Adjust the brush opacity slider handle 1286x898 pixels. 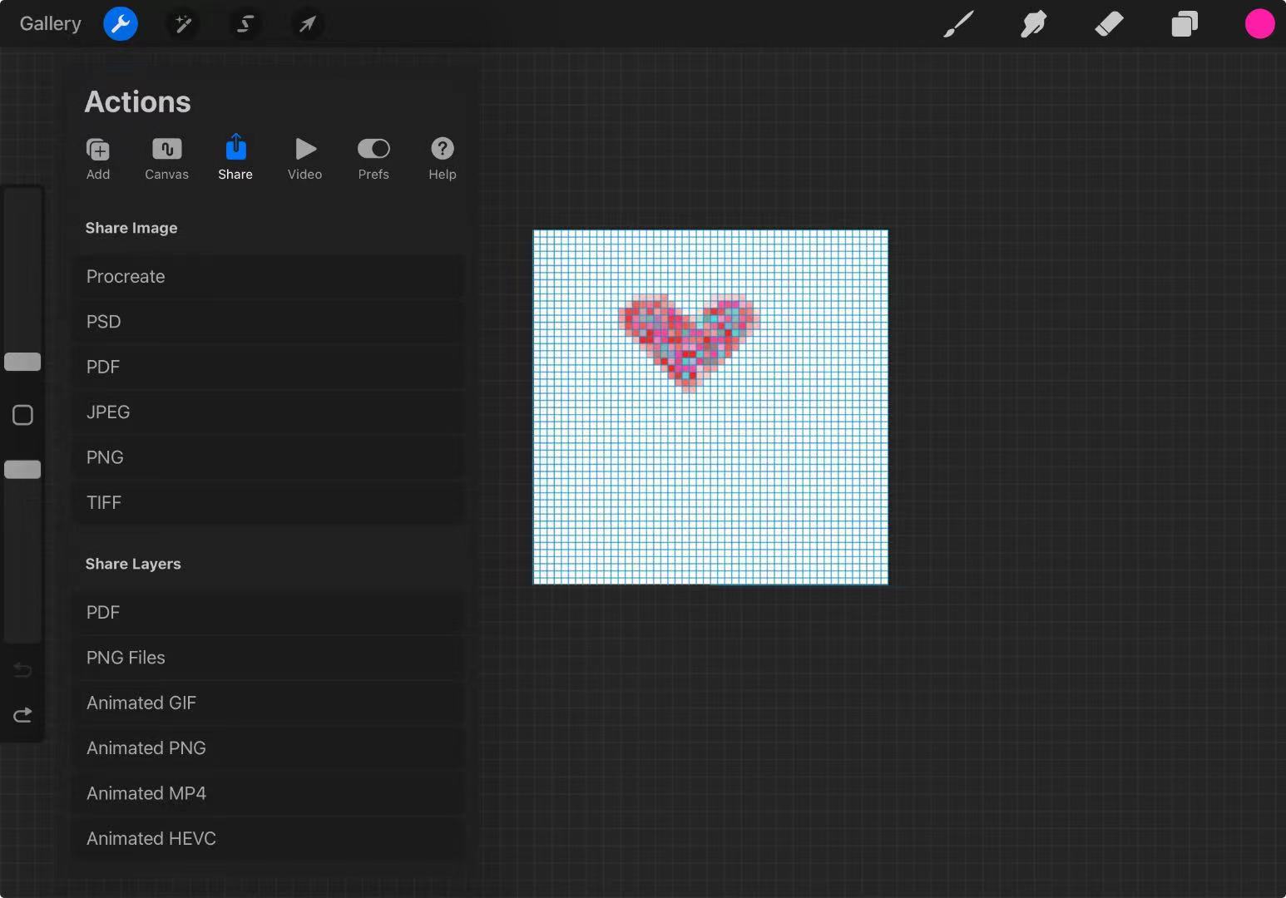[22, 470]
